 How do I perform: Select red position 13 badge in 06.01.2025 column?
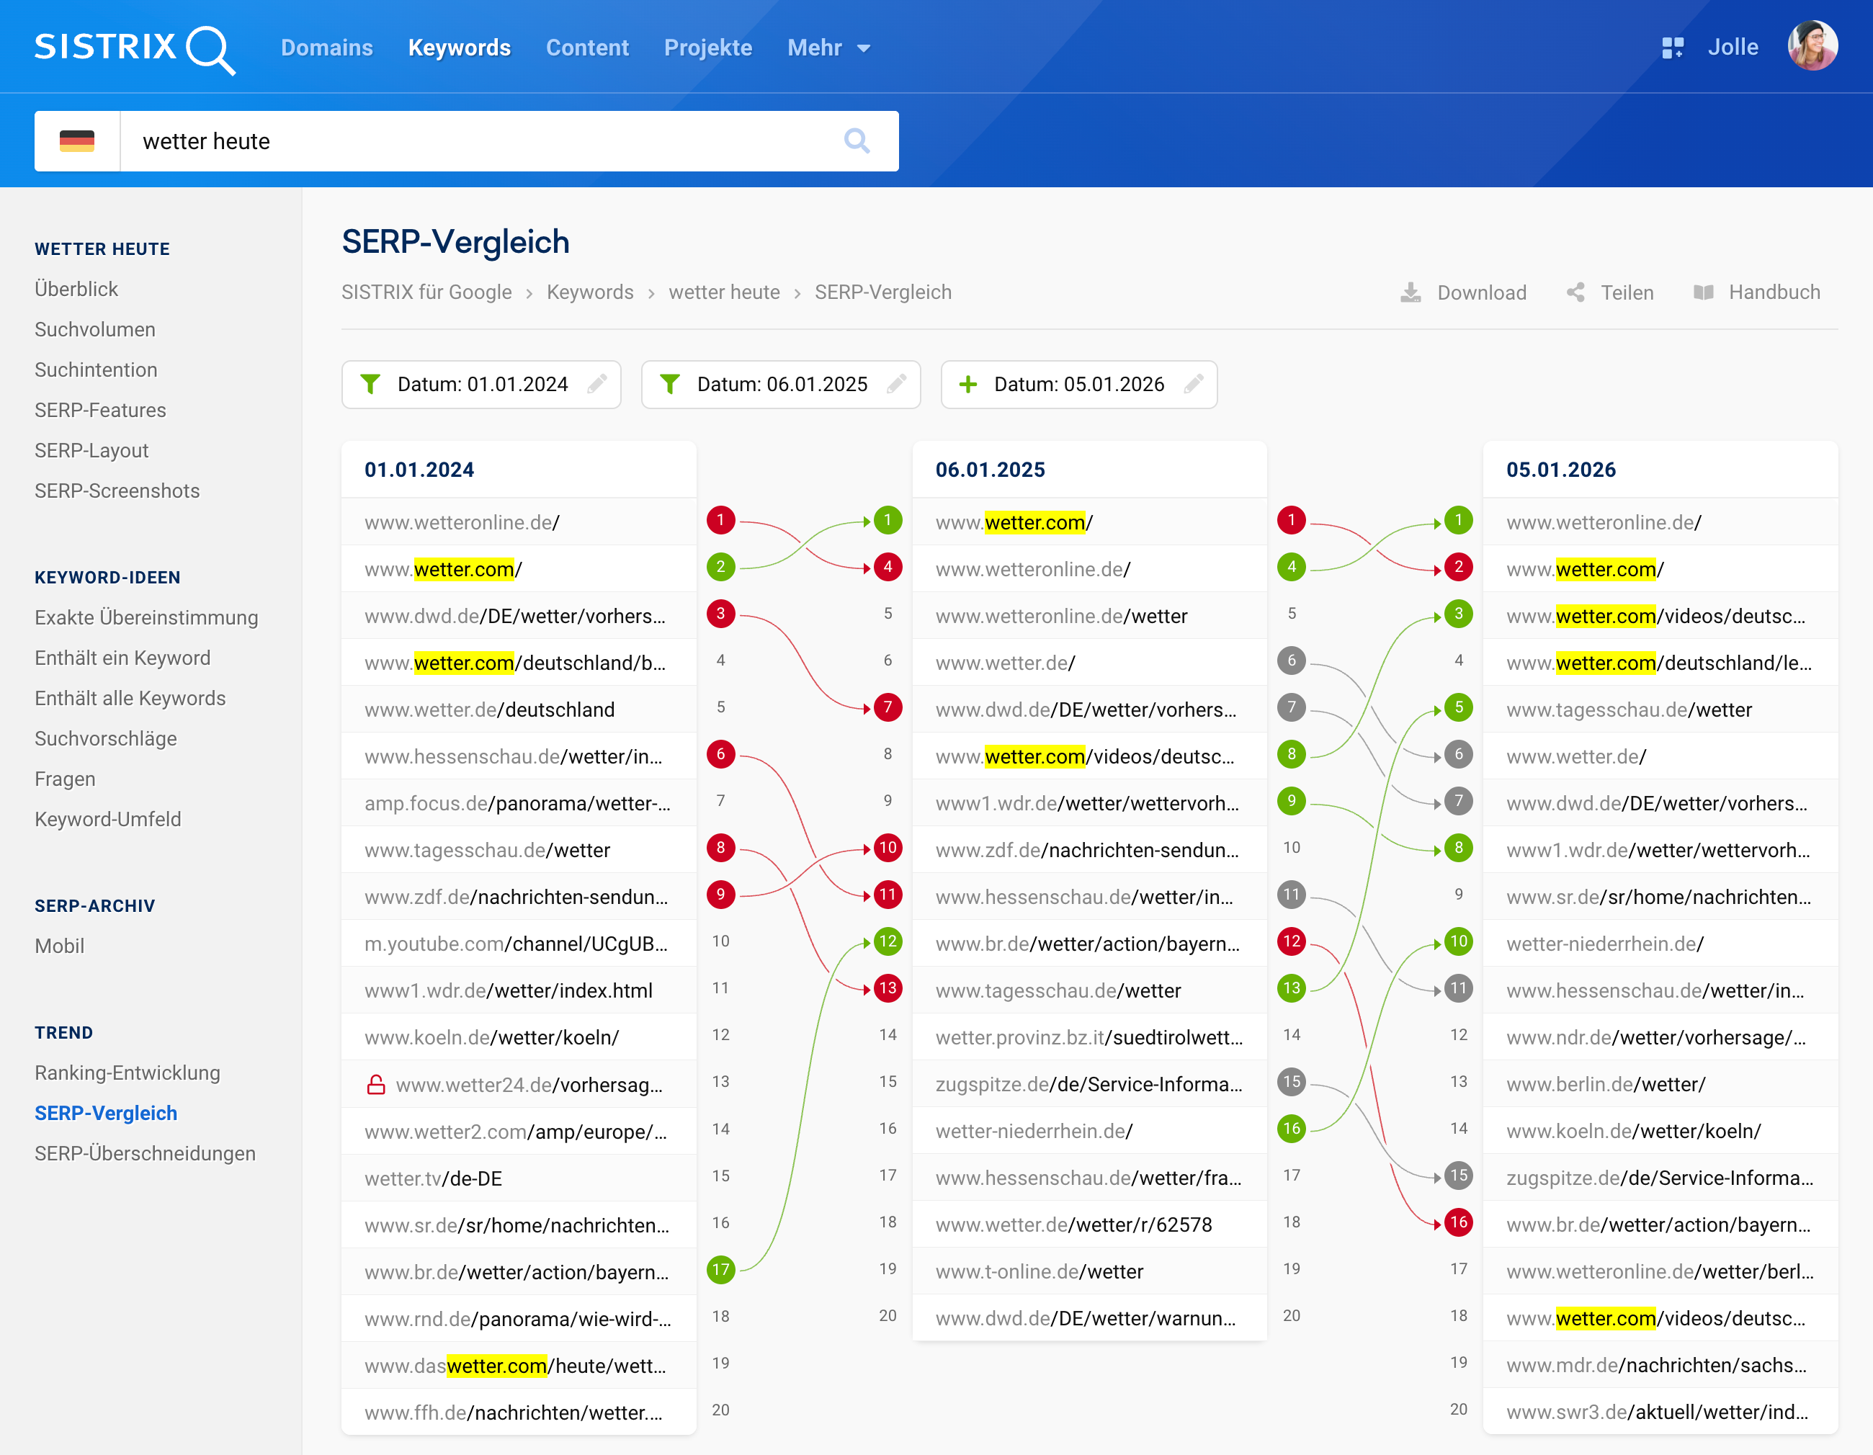coord(887,988)
